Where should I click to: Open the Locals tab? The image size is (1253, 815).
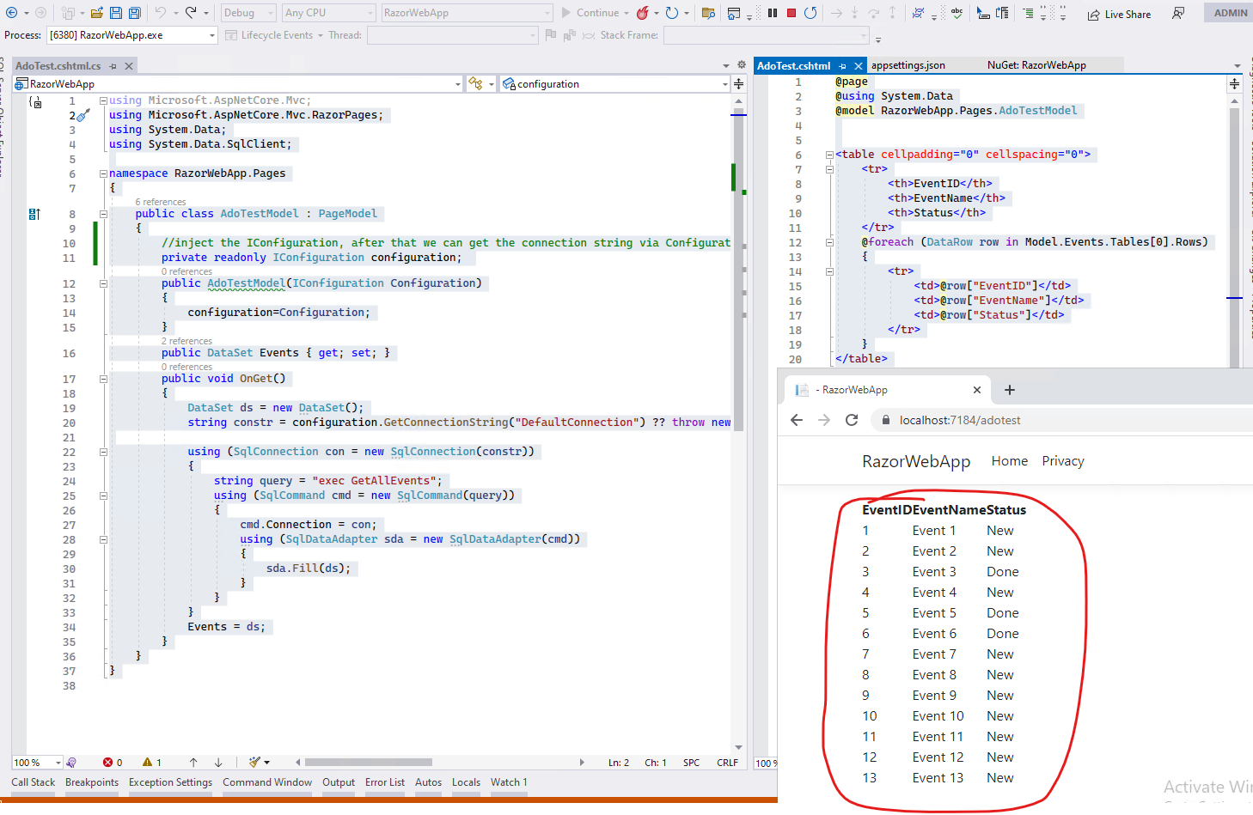pyautogui.click(x=466, y=782)
